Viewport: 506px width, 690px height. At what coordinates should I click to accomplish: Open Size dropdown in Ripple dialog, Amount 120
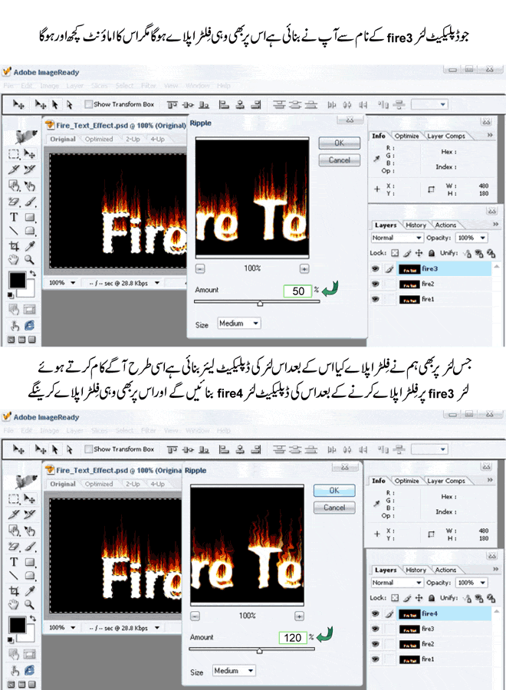[234, 671]
